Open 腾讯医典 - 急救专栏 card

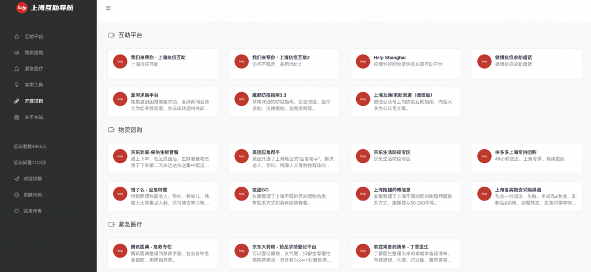(x=163, y=250)
